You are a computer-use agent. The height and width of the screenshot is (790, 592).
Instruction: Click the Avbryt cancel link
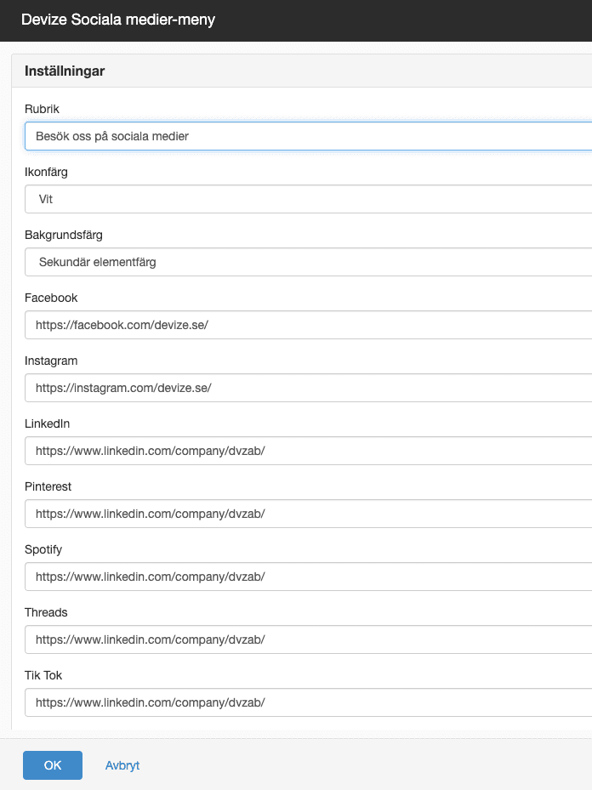click(122, 765)
